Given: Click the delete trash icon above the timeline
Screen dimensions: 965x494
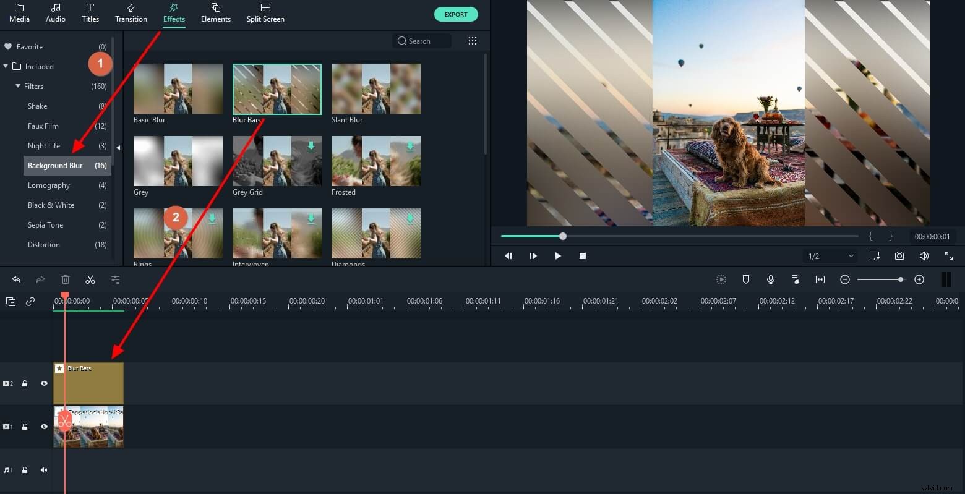Looking at the screenshot, I should click(66, 279).
